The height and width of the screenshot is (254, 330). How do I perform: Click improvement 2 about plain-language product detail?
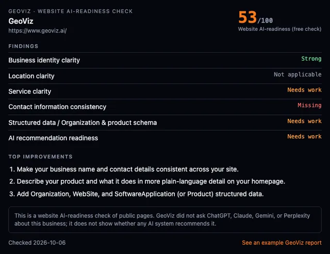tap(147, 182)
